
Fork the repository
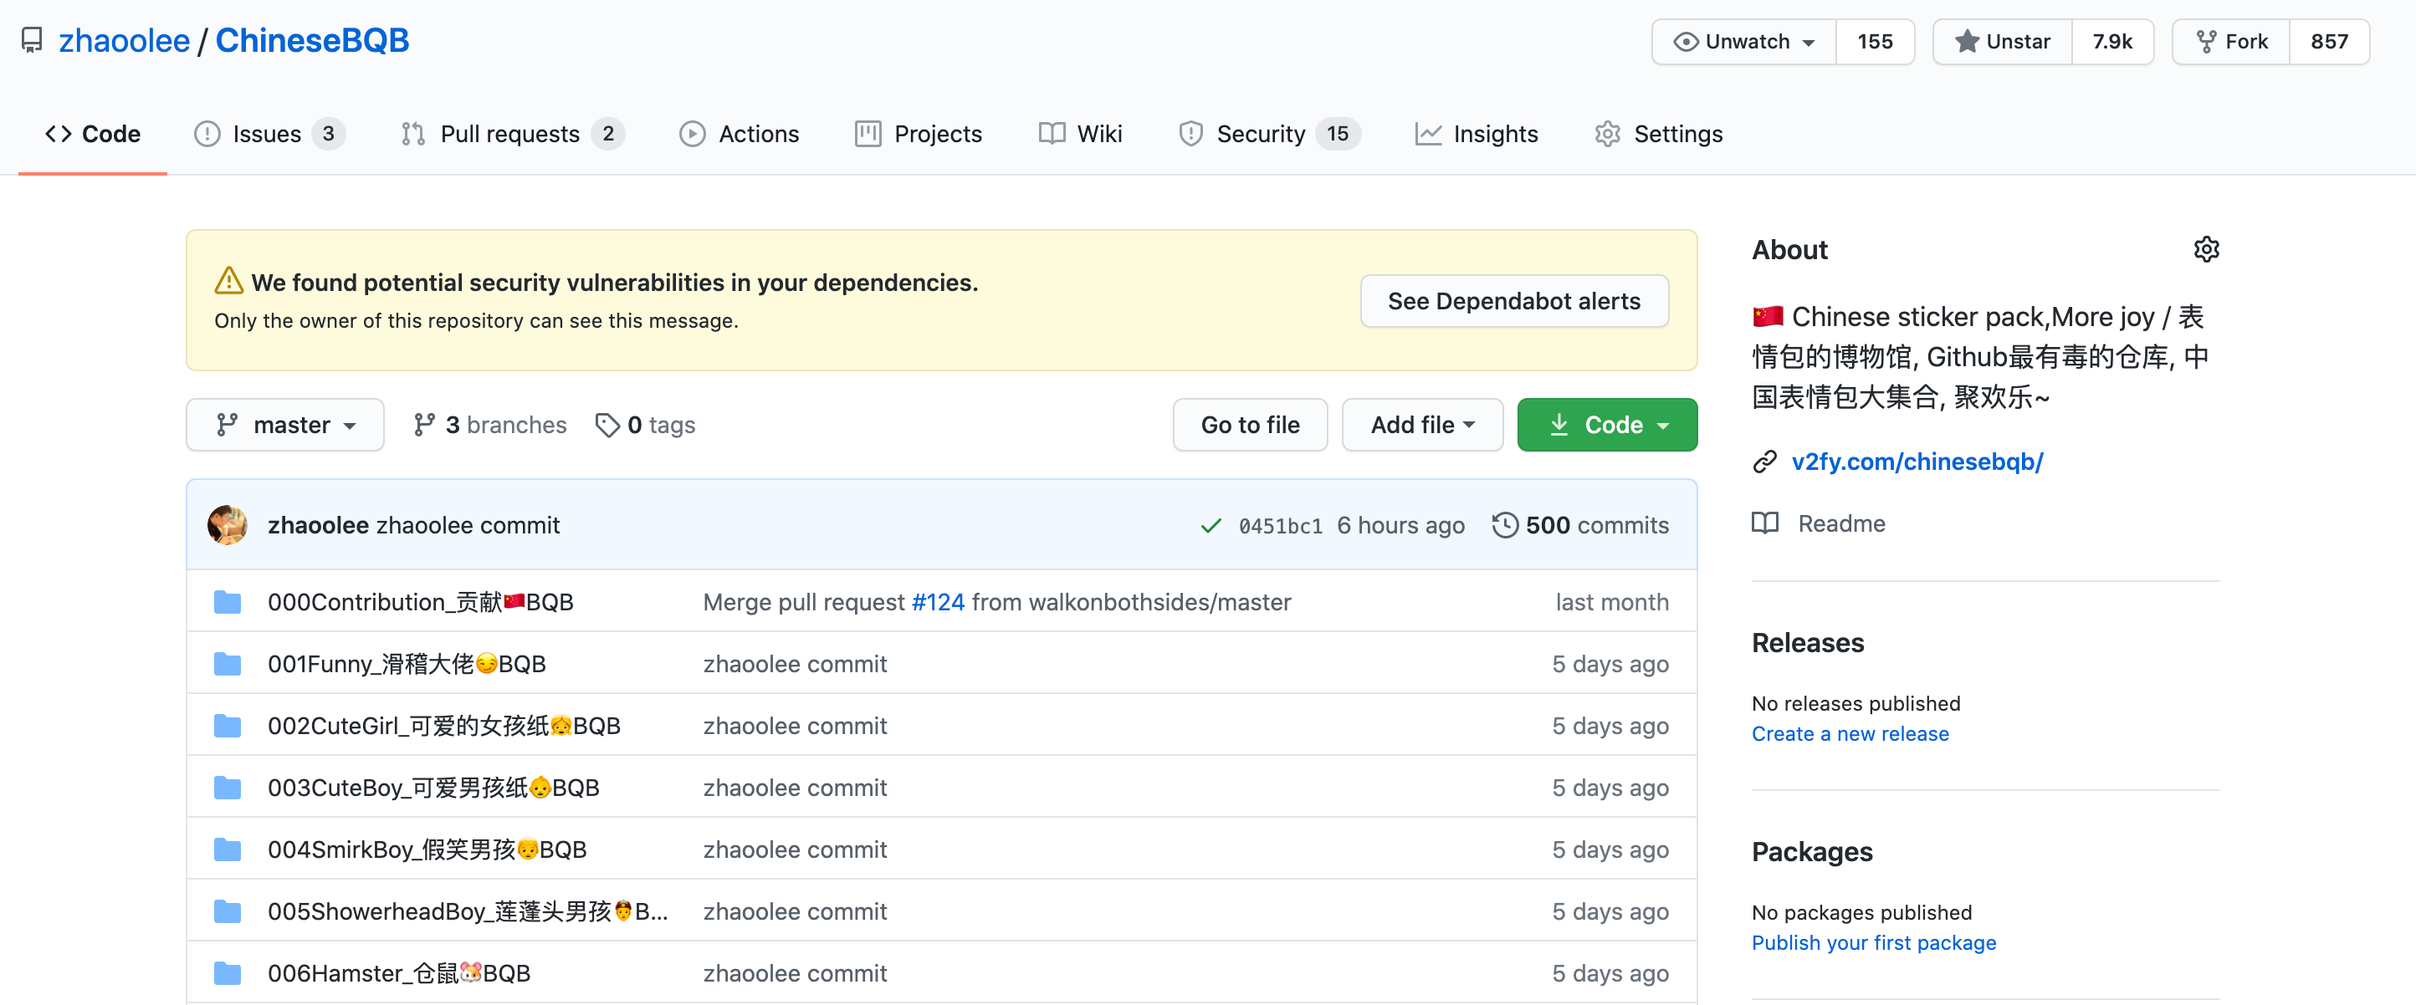pos(2231,41)
